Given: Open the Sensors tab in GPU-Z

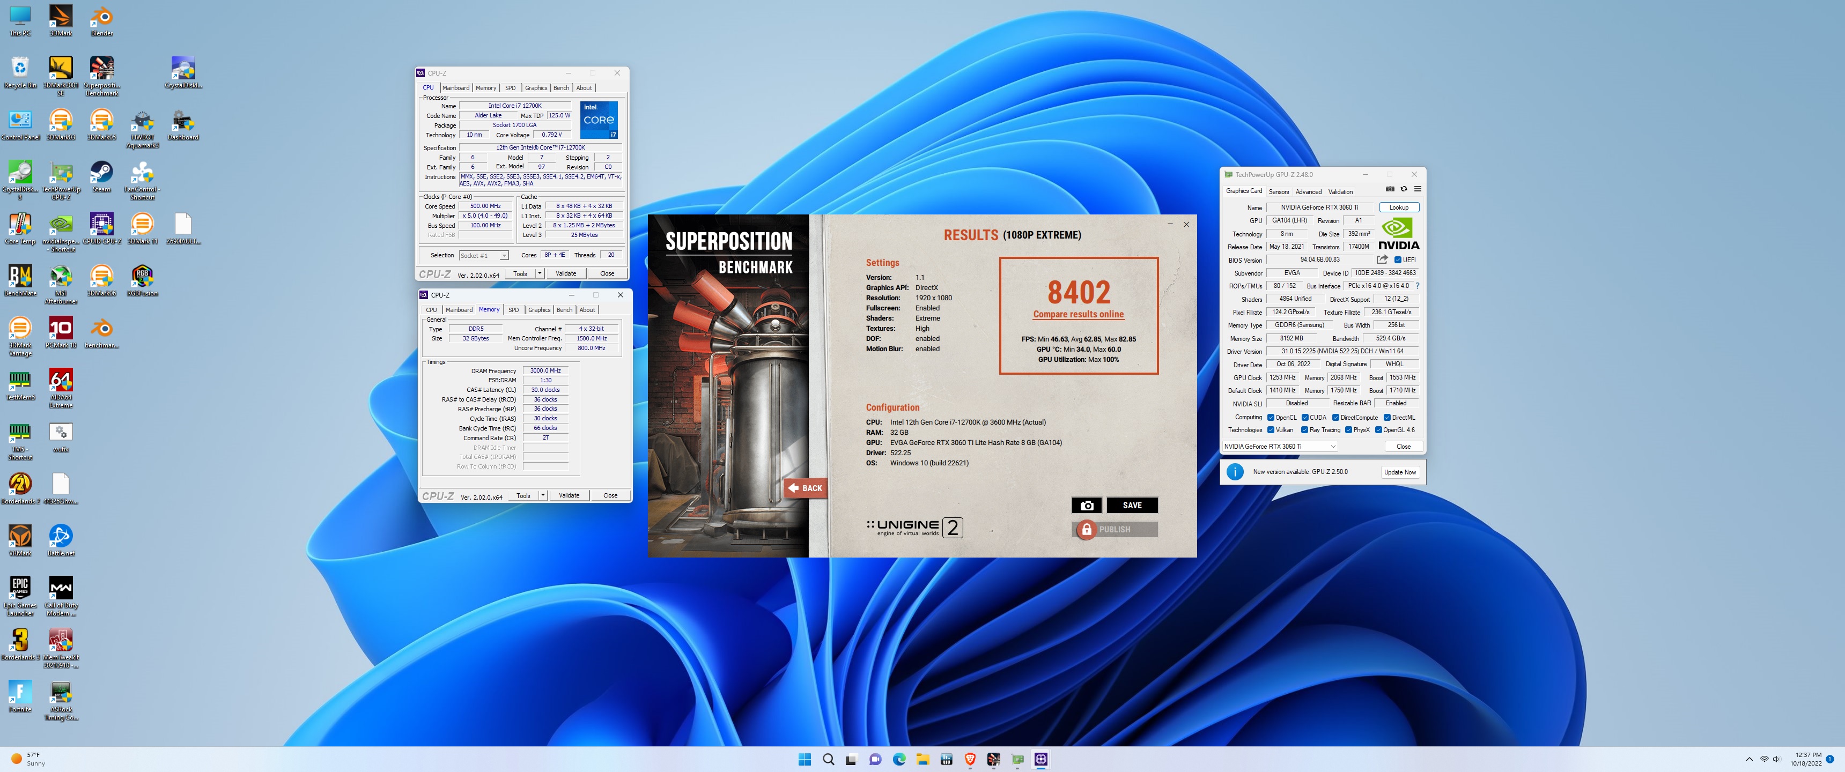Looking at the screenshot, I should [x=1279, y=192].
